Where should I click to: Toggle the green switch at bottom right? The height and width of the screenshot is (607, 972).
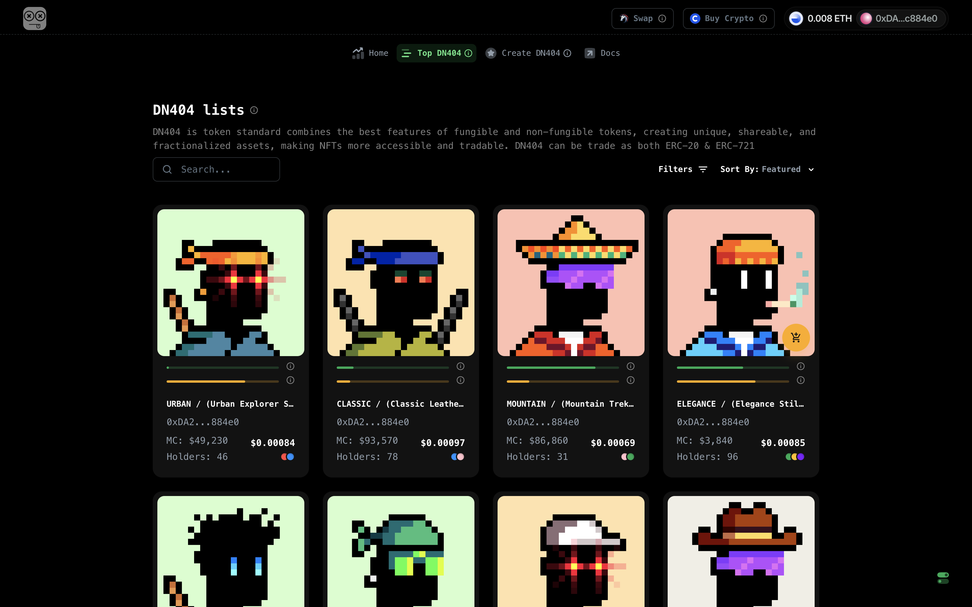(943, 578)
